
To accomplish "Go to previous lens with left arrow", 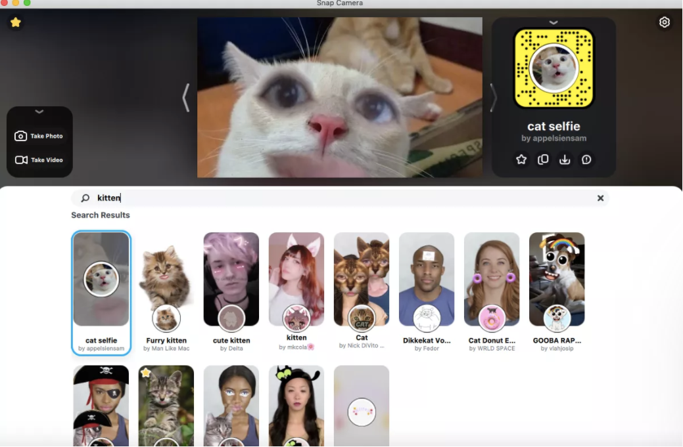I will 186,97.
